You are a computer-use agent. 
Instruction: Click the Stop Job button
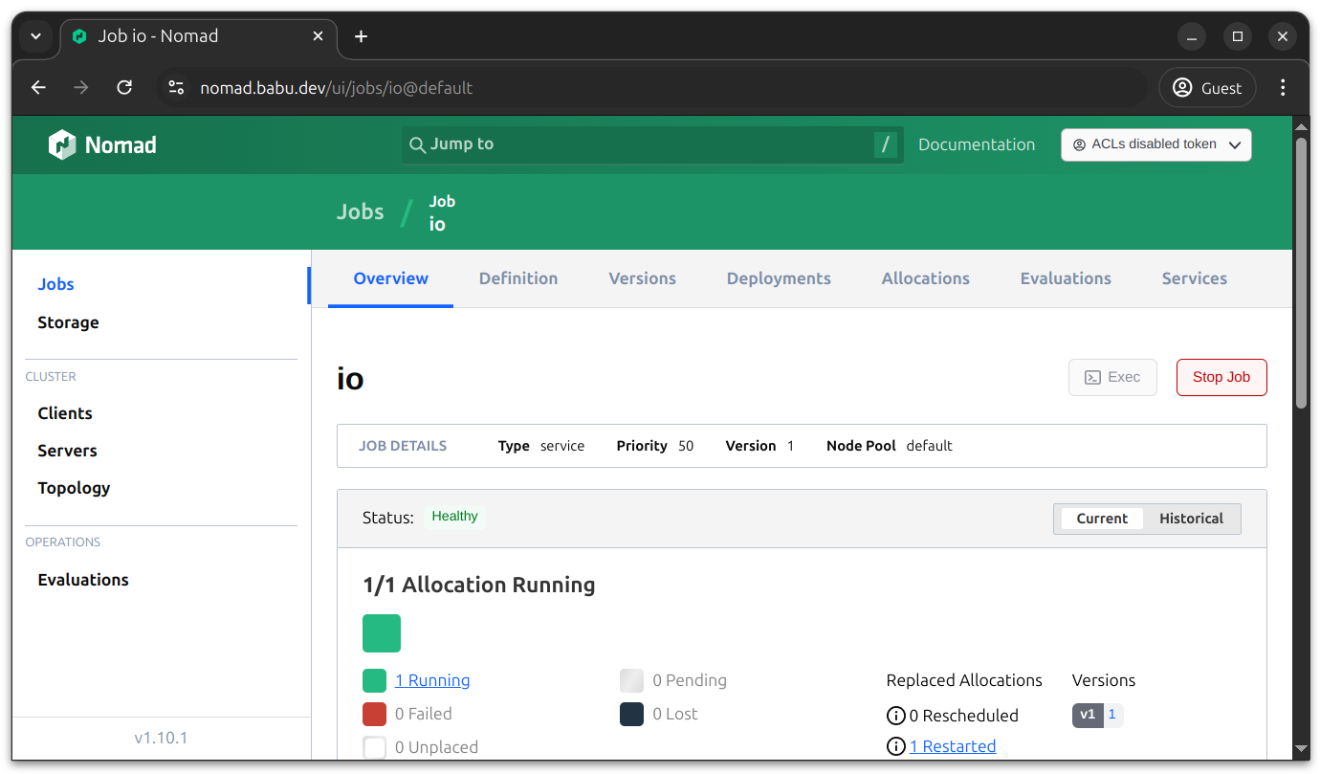[1221, 377]
